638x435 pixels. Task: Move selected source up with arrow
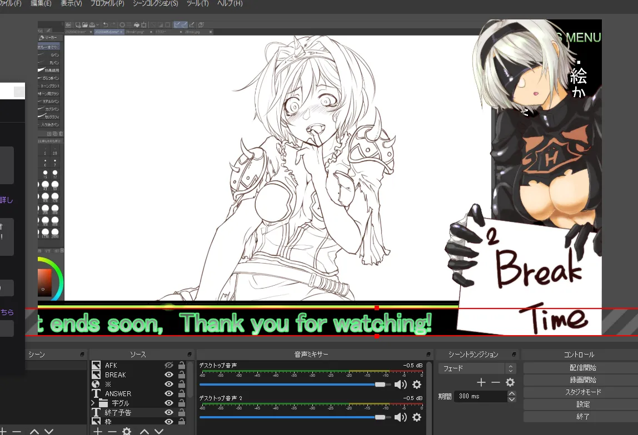point(145,431)
